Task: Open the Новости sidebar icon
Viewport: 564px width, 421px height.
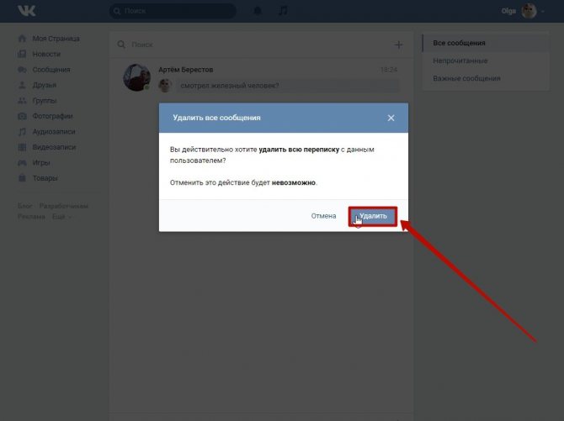Action: click(22, 54)
